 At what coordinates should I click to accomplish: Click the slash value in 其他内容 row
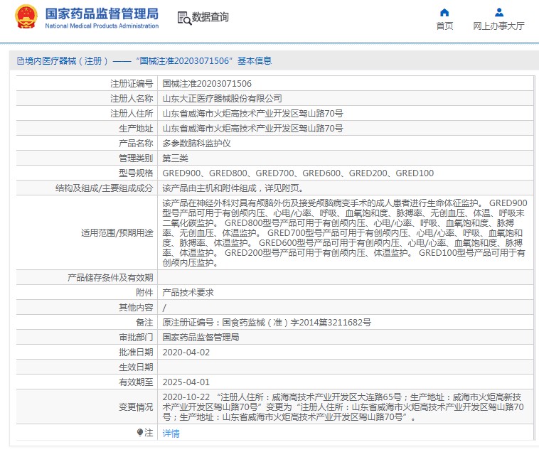point(164,308)
